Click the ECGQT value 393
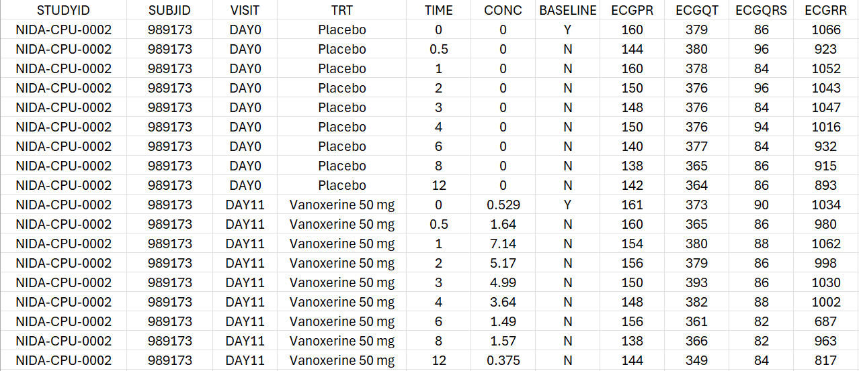The image size is (859, 371). point(696,282)
